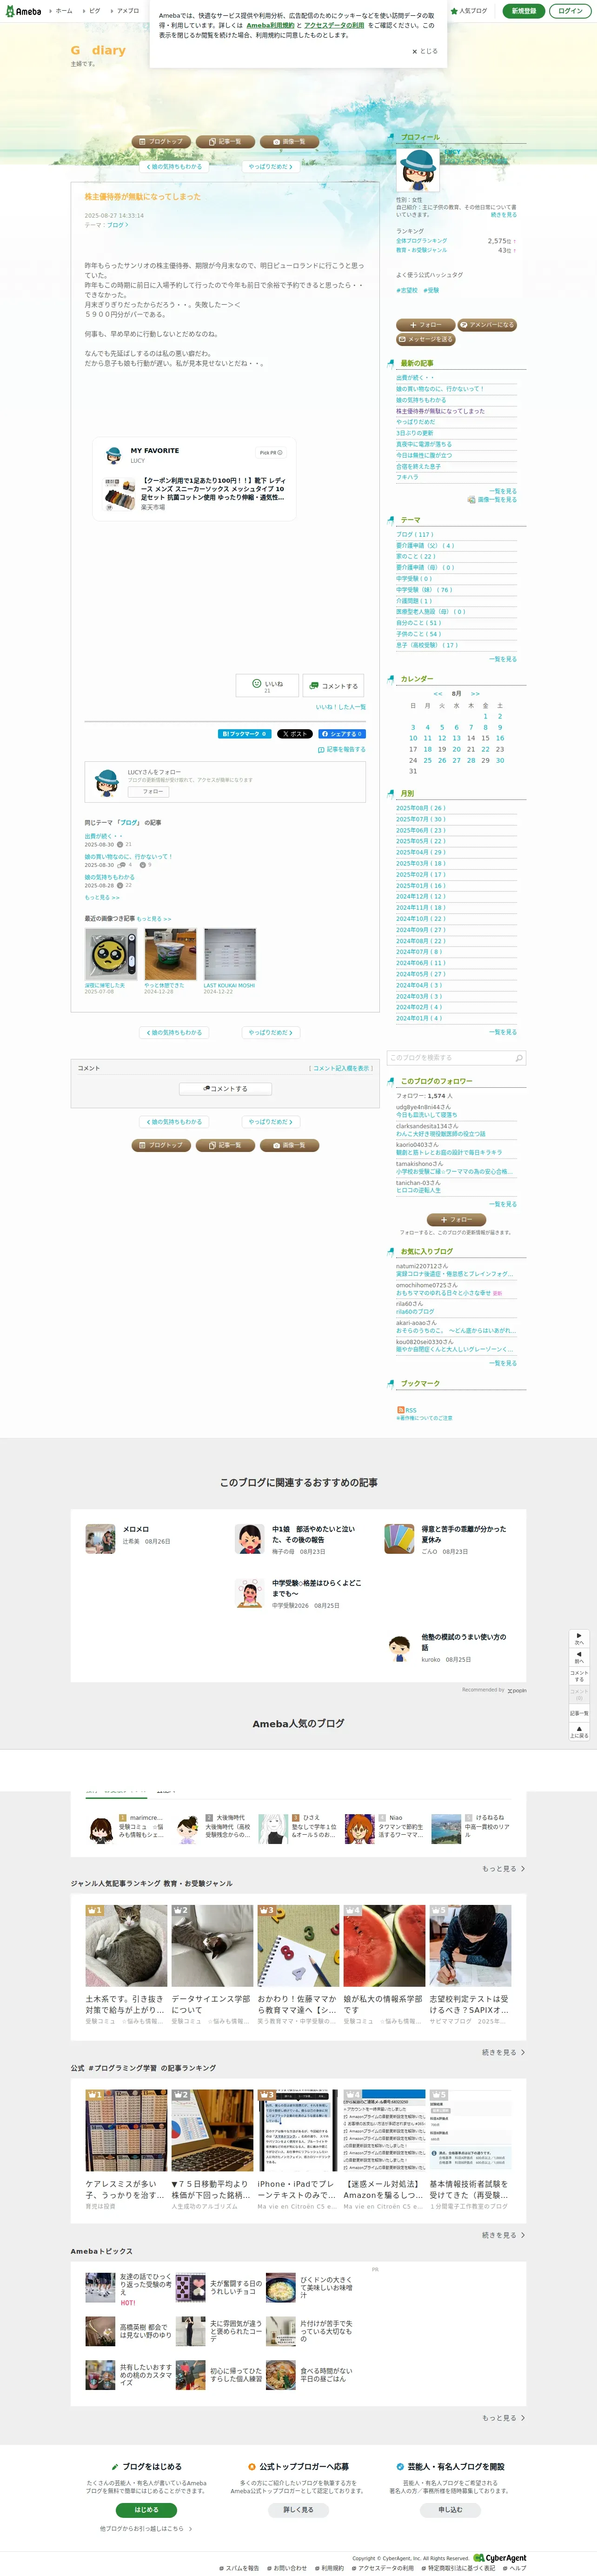Click the コメントする button beside いいね
597x2576 pixels.
pyautogui.click(x=333, y=685)
